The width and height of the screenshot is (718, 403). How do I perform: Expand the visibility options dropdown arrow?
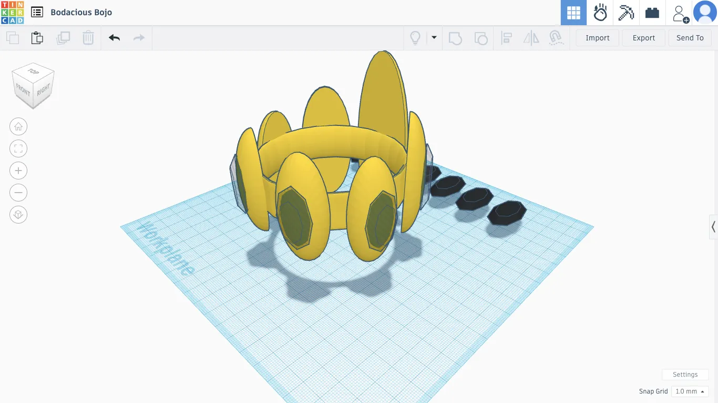(x=434, y=37)
